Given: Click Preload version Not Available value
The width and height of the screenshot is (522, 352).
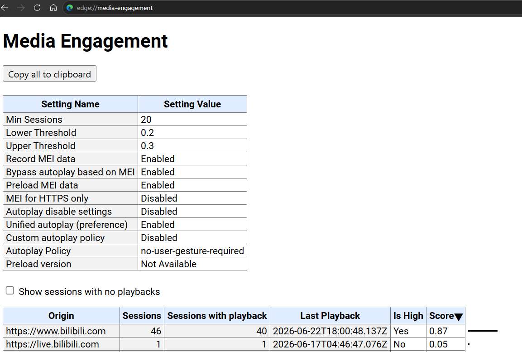Looking at the screenshot, I should 169,264.
